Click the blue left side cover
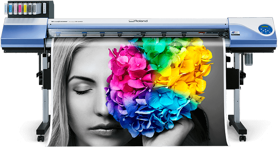This screenshot has width=279, height=148. (24, 33)
